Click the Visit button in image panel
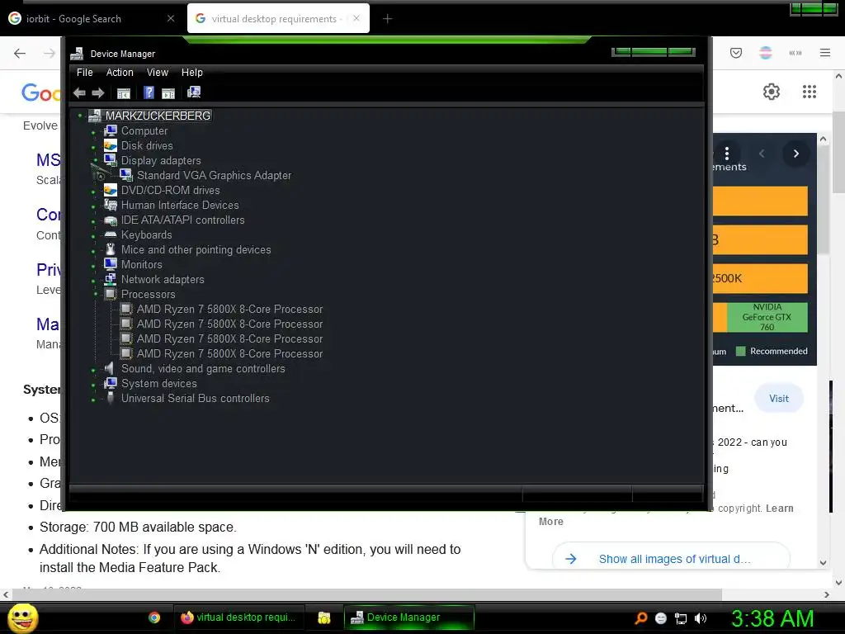This screenshot has width=845, height=634. 779,399
